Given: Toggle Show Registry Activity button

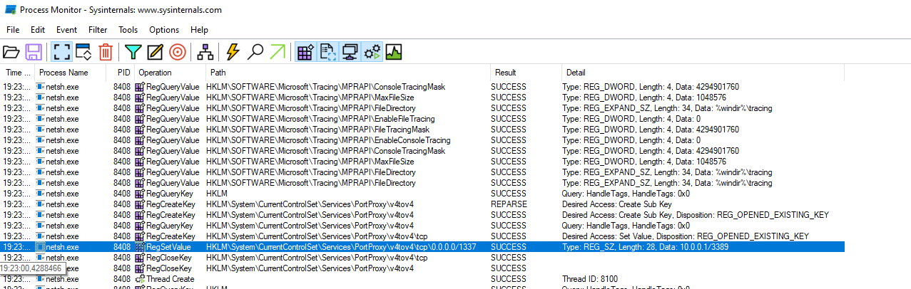Looking at the screenshot, I should [305, 52].
